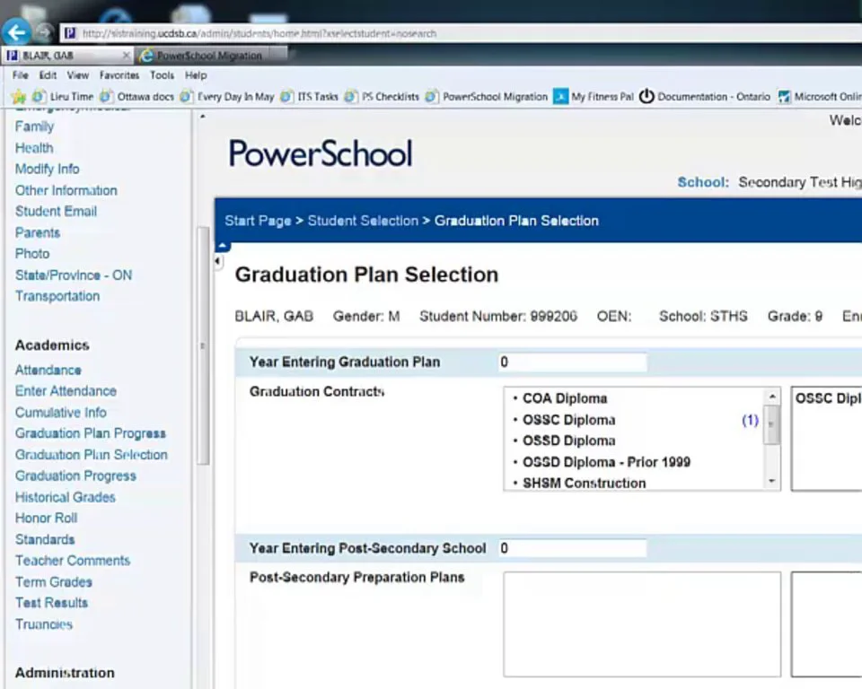Open Historical Grades link

click(66, 497)
